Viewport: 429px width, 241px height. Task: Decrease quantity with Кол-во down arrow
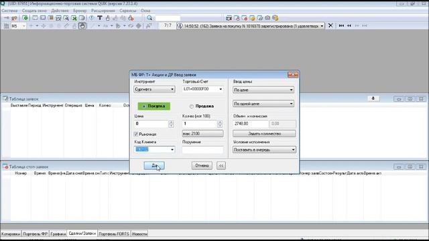pos(220,126)
